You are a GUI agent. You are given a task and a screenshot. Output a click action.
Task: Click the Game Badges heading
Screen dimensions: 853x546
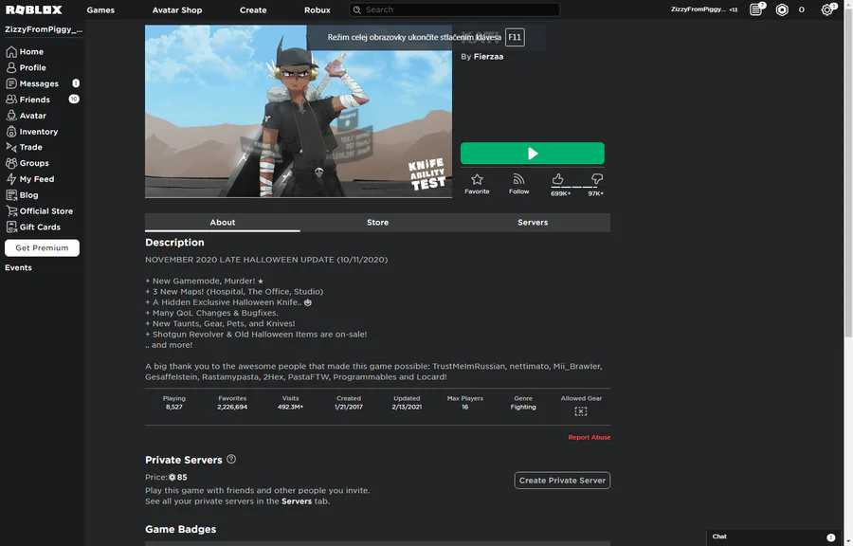point(181,529)
